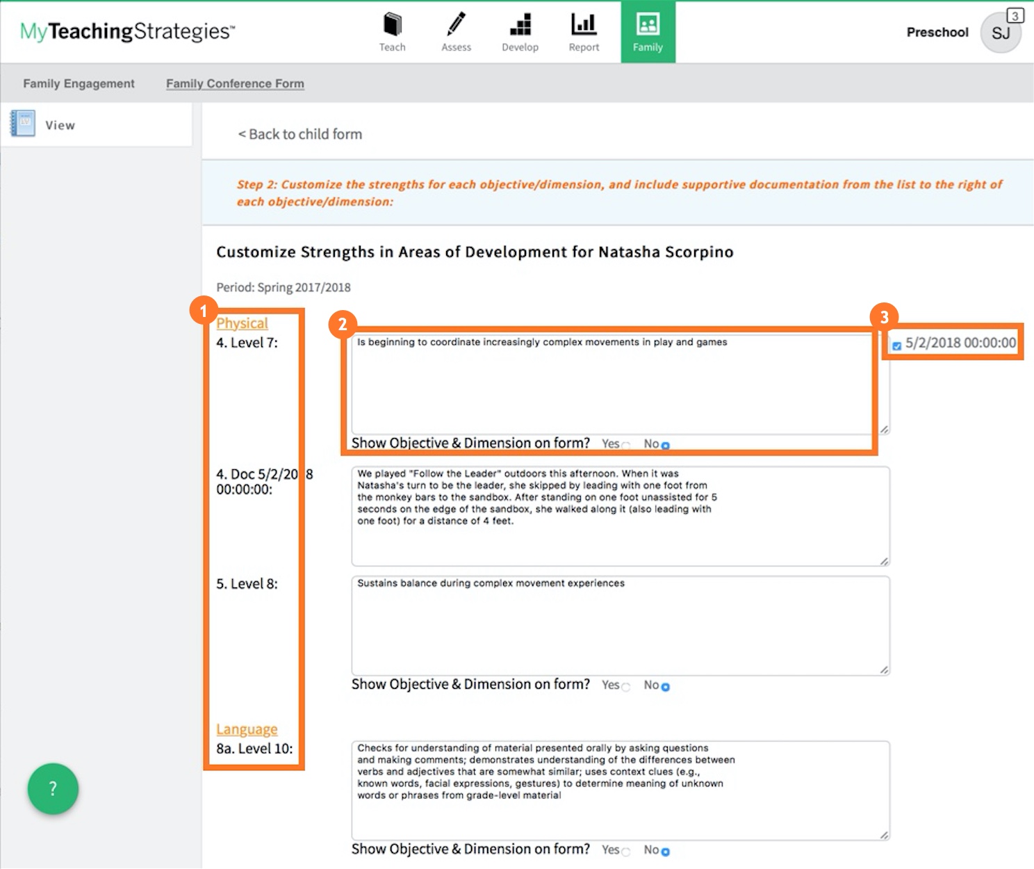The height and width of the screenshot is (869, 1034).
Task: Select Yes for showing Level 7 objective
Action: [x=625, y=444]
